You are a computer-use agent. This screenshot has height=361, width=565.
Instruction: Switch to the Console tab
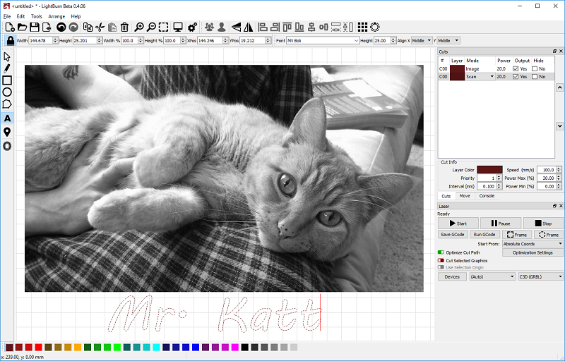pos(487,196)
